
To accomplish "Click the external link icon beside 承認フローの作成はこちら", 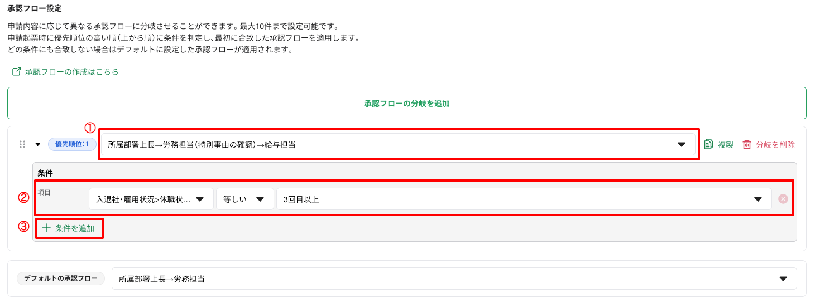I will click(x=16, y=72).
